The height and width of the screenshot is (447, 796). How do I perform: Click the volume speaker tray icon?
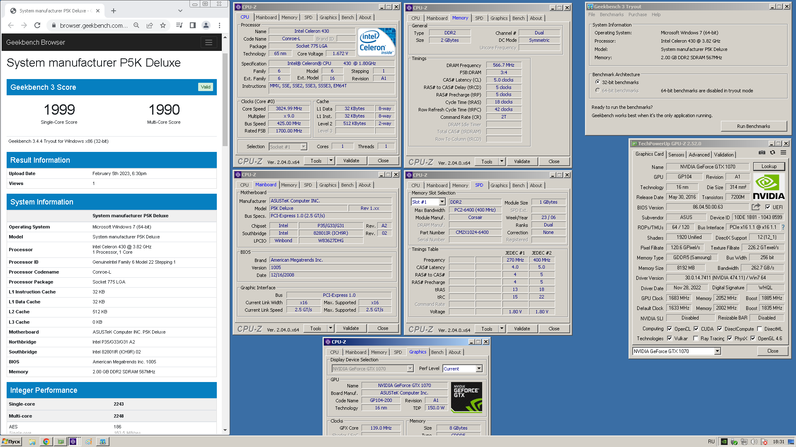[x=754, y=442]
